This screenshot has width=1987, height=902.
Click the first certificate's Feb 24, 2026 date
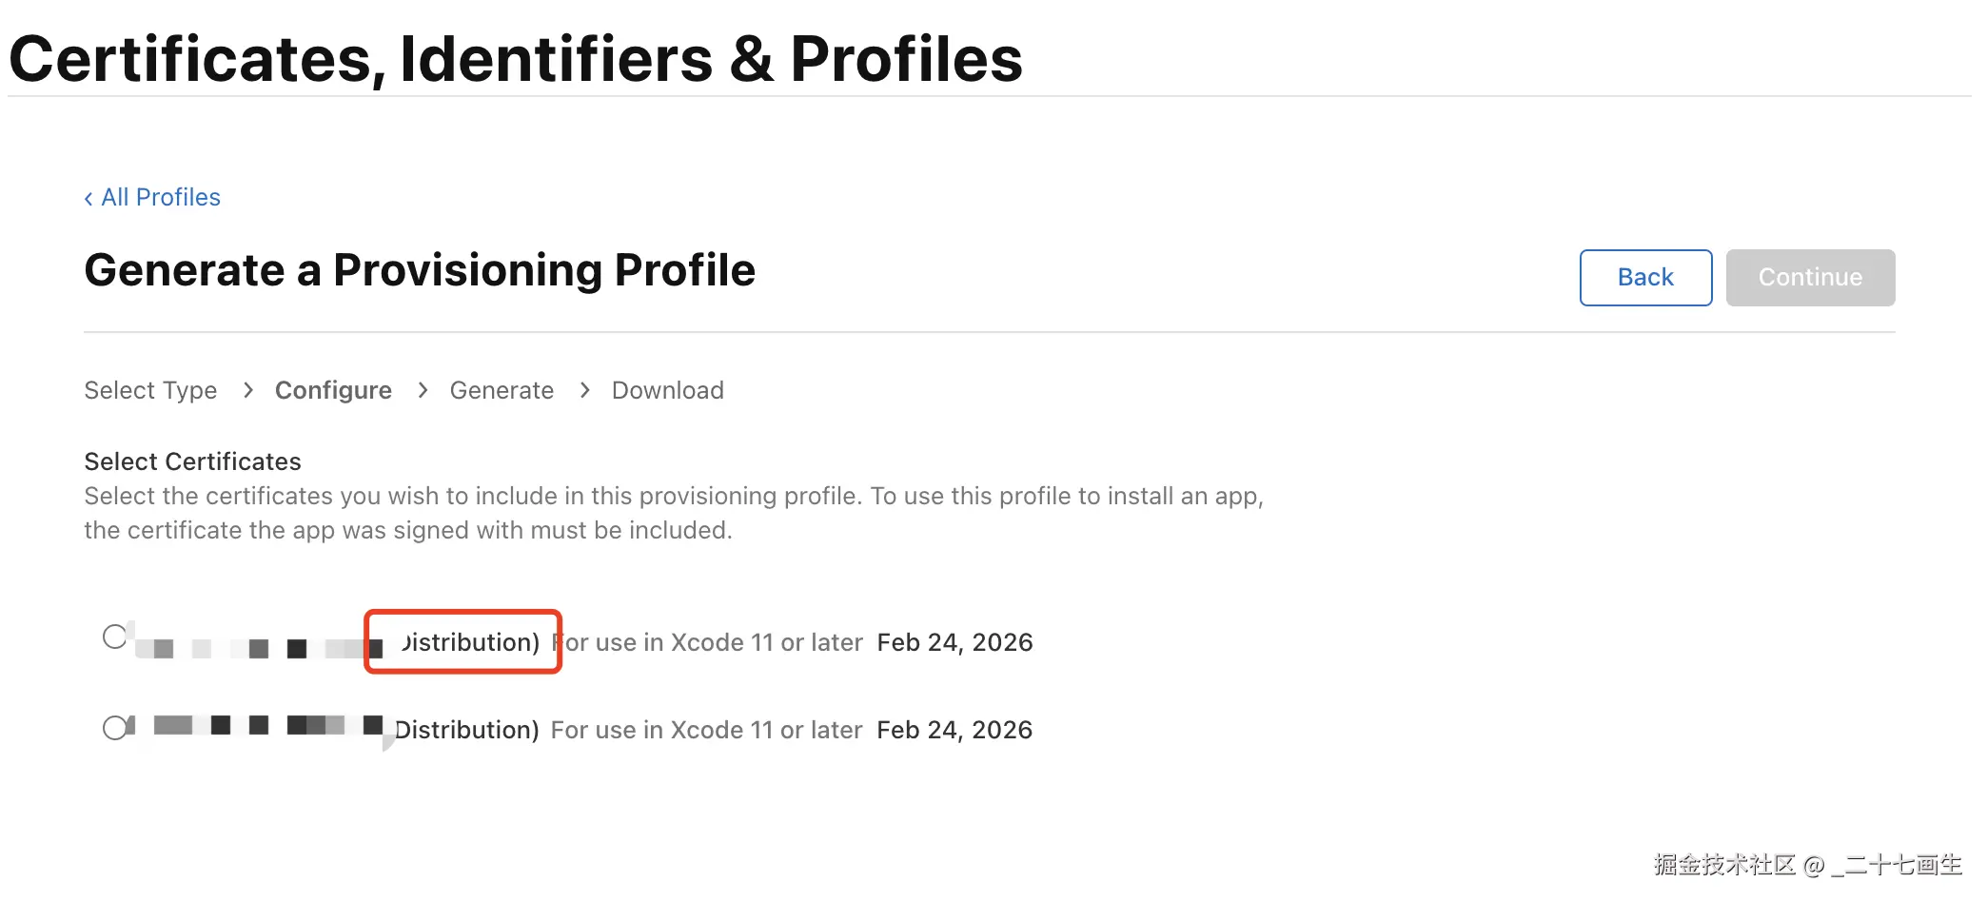tap(954, 642)
